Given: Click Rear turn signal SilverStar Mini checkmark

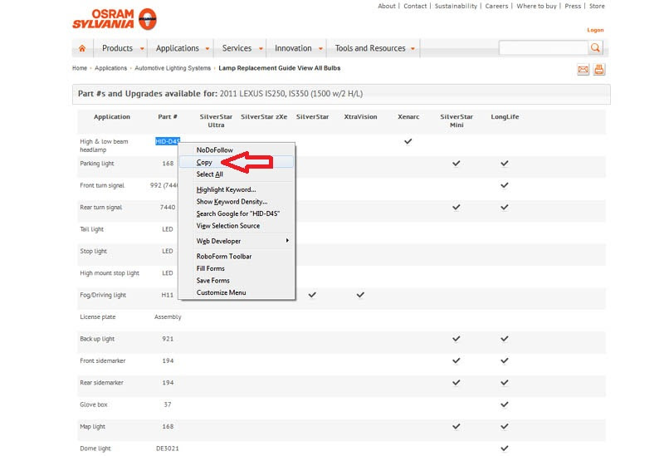Looking at the screenshot, I should tap(456, 207).
